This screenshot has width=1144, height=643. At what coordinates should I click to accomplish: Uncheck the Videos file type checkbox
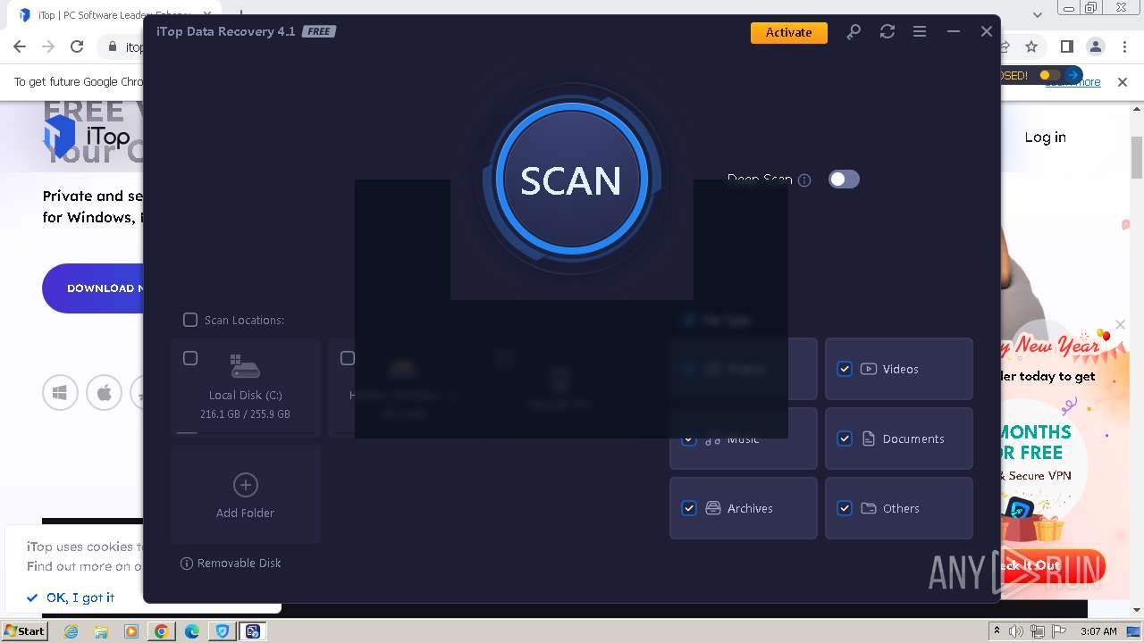tap(845, 369)
